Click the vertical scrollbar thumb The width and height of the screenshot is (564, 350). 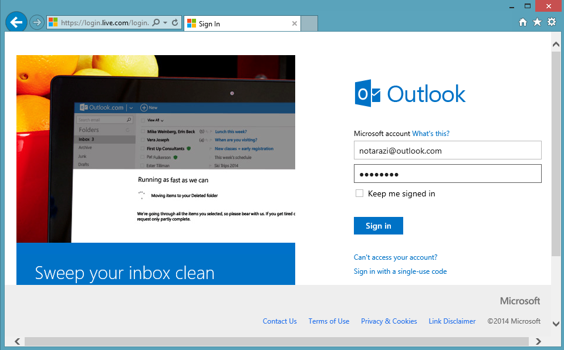(556, 154)
